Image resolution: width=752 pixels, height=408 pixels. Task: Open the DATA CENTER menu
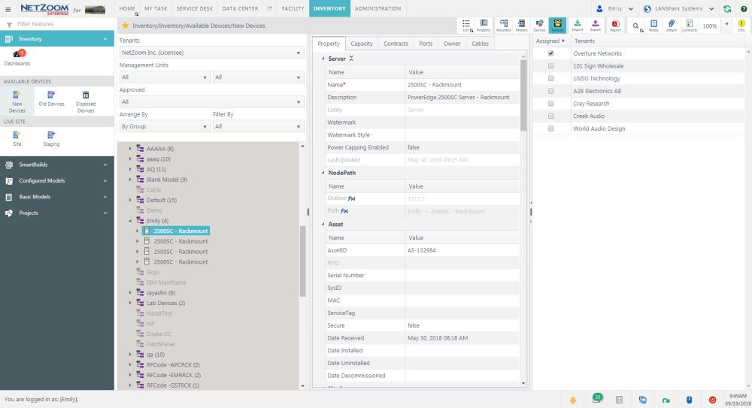[240, 8]
